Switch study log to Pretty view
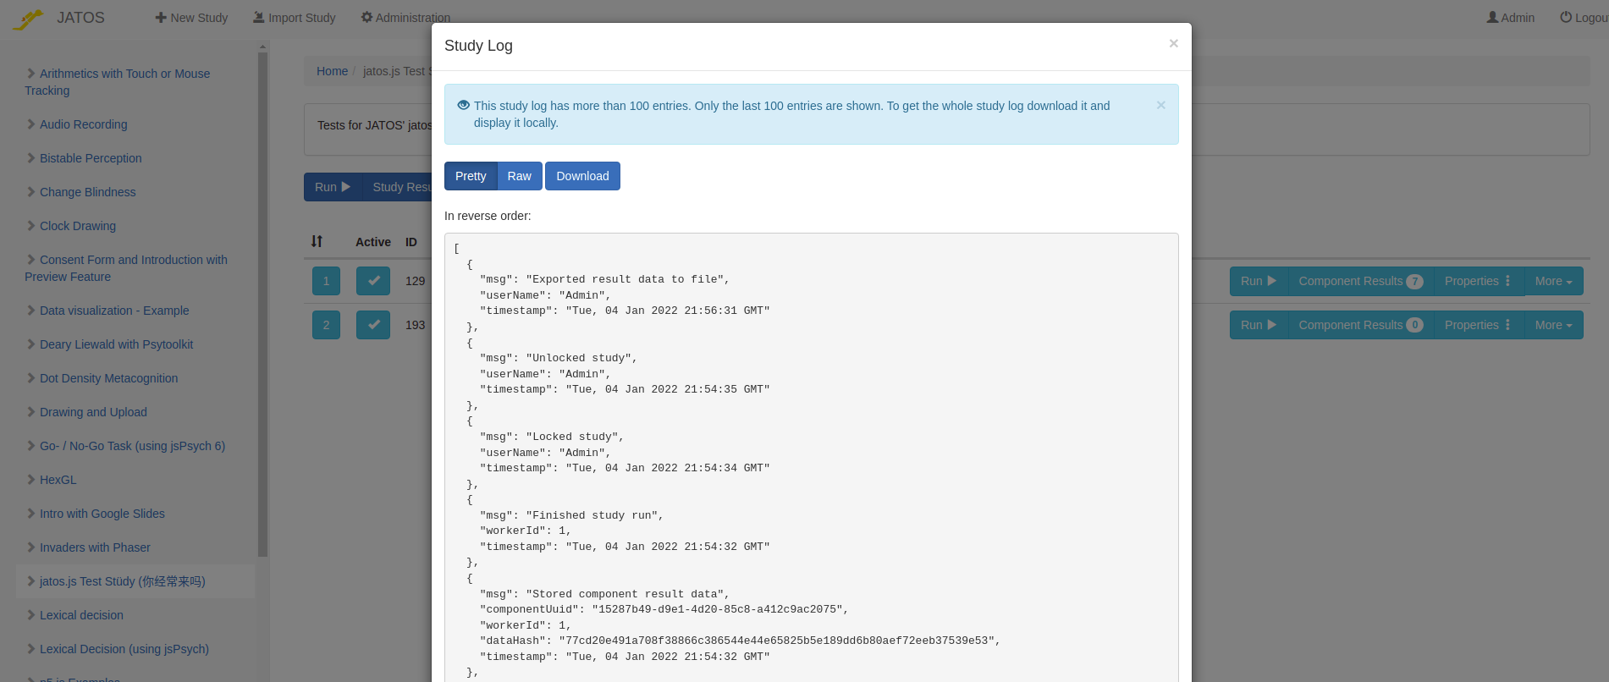 tap(471, 176)
